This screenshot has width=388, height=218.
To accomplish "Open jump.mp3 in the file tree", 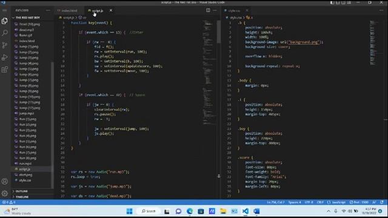I will pyautogui.click(x=27, y=114).
